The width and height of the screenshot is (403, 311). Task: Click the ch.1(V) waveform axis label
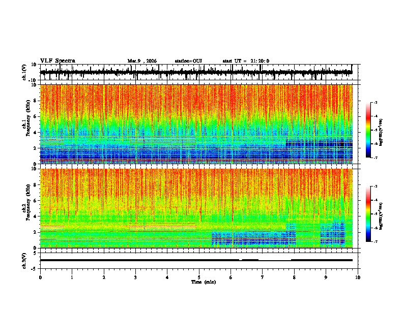[24, 72]
